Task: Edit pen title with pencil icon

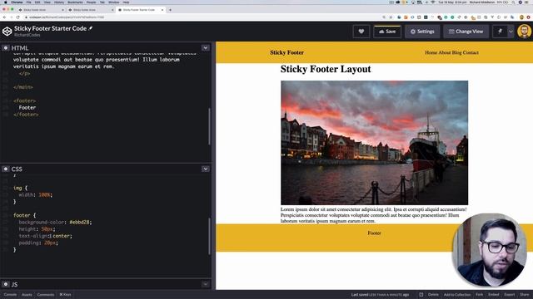Action: click(91, 28)
